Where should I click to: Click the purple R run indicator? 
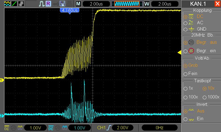[x=48, y=4]
